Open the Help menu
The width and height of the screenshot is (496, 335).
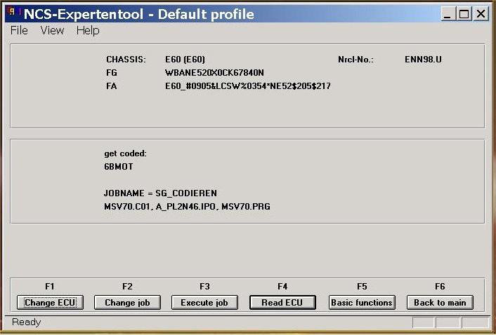click(88, 31)
